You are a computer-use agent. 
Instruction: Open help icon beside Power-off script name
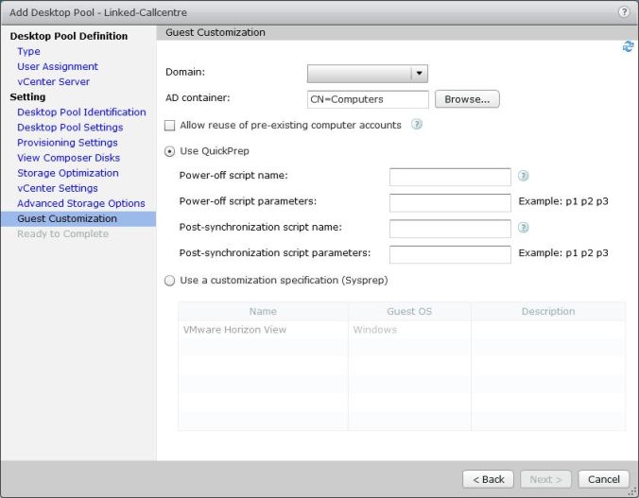(523, 176)
